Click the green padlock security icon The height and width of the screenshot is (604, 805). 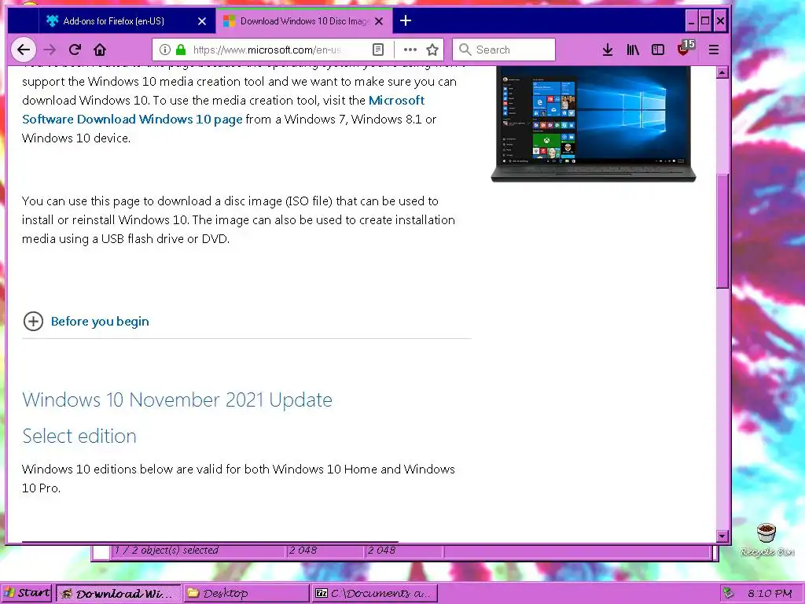(x=181, y=50)
